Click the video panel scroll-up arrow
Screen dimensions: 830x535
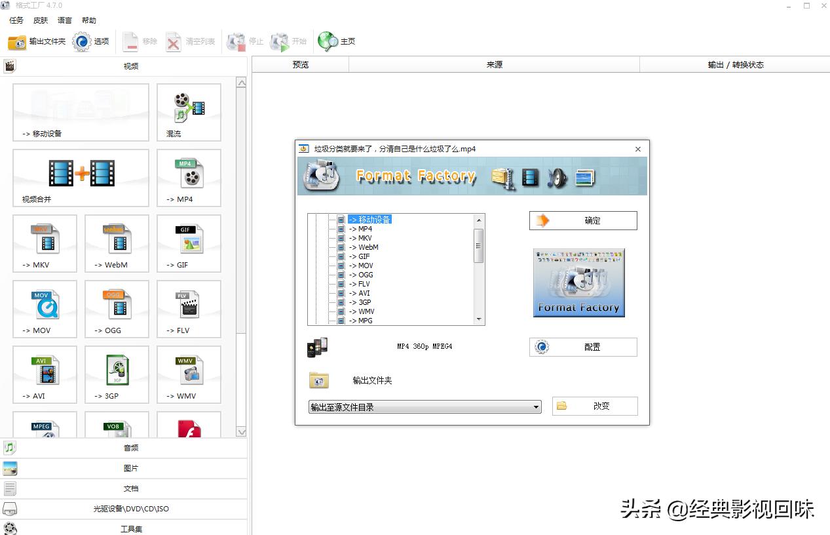pyautogui.click(x=241, y=83)
